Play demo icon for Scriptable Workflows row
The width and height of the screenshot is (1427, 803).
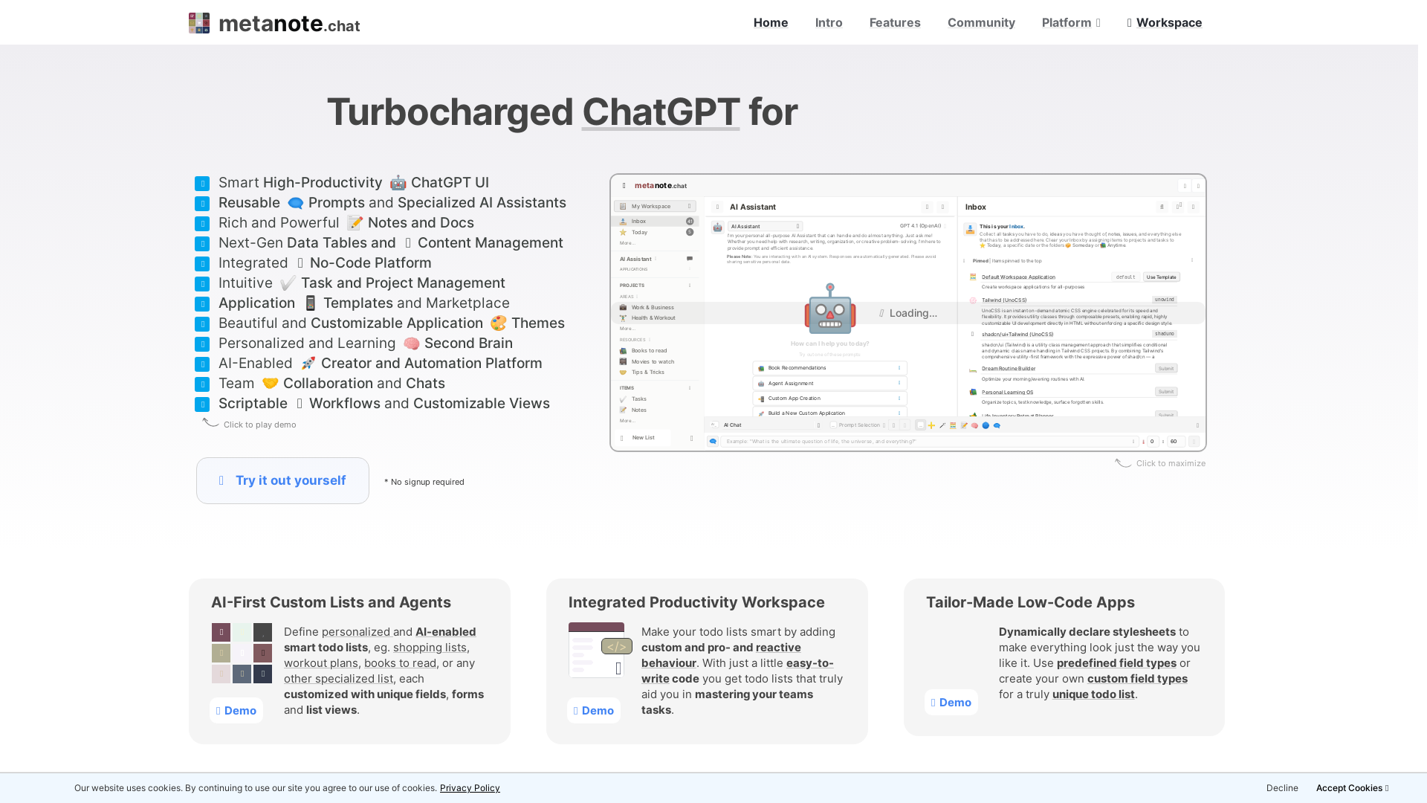coord(202,404)
